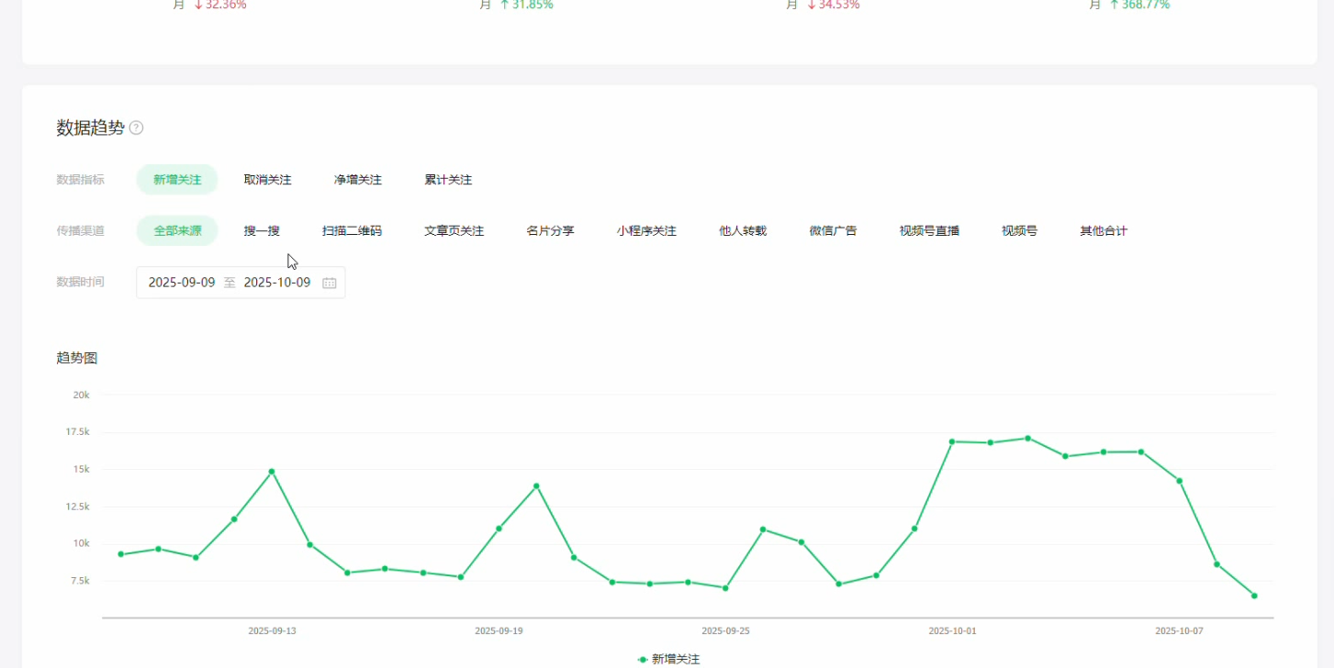Filter by 小程序关注 channel
This screenshot has height=668, width=1334.
coord(646,231)
